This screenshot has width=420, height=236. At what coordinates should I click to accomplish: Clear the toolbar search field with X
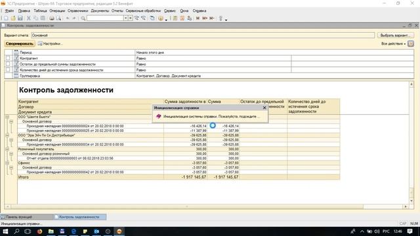tap(130, 18)
